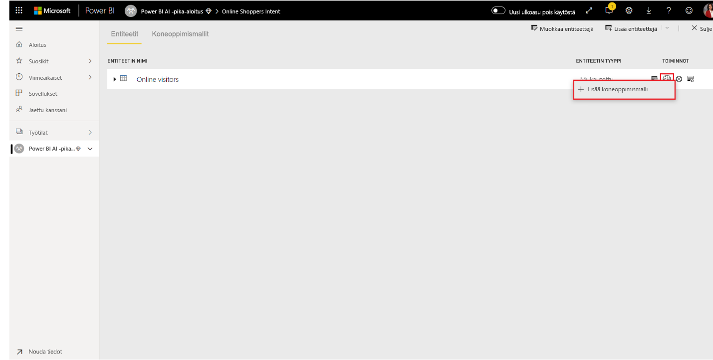This screenshot has height=360, width=713.
Task: Click ENTITEETIN TYYPPI column header
Action: pyautogui.click(x=598, y=61)
